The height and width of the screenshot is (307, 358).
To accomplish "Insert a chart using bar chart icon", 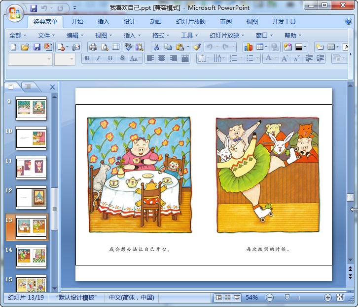I will (249, 47).
